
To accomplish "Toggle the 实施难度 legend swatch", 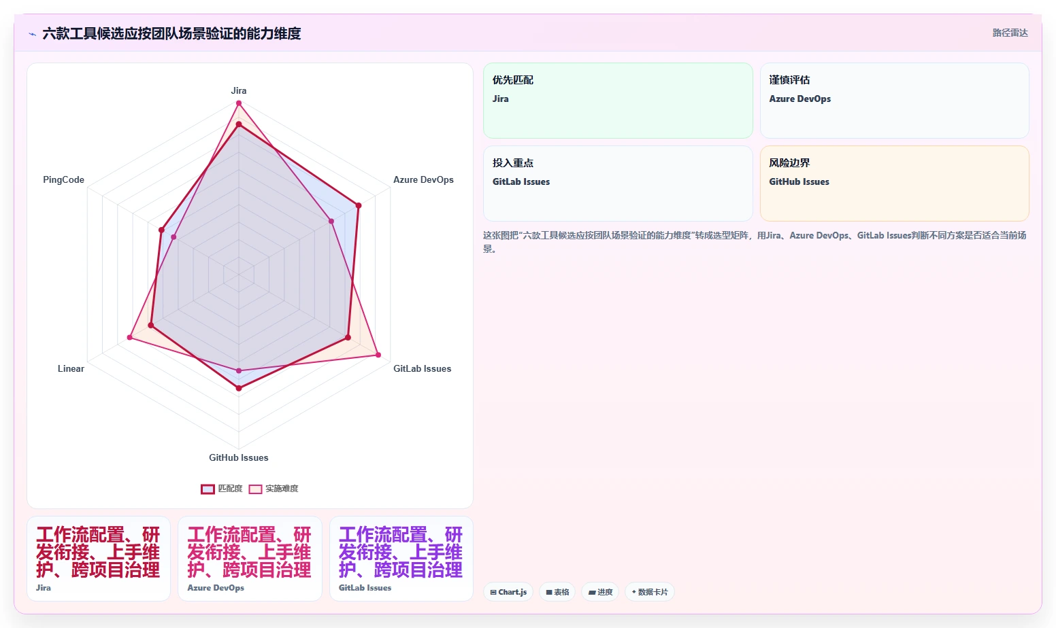I will coord(255,489).
